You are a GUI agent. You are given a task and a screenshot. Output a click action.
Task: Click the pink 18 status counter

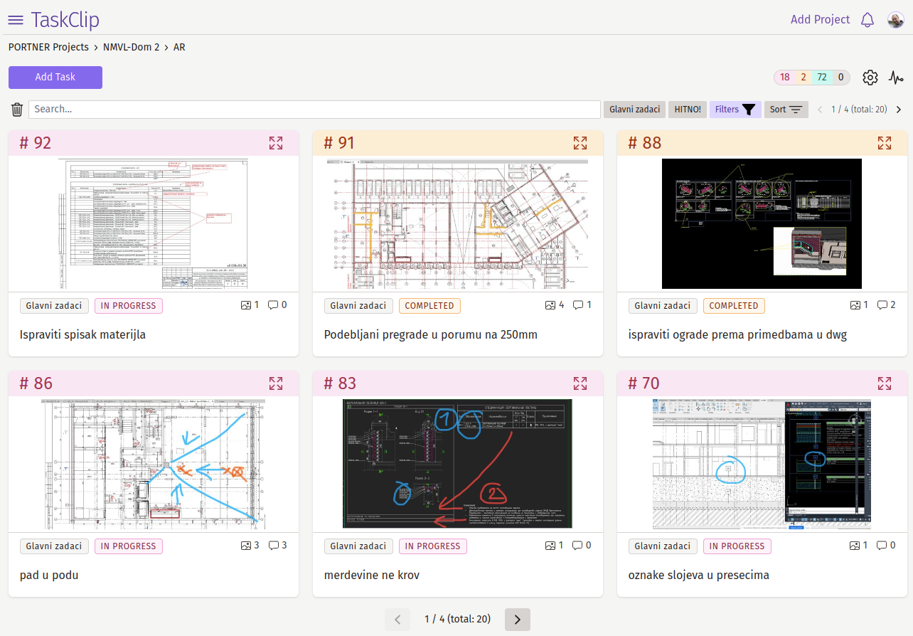click(x=784, y=78)
